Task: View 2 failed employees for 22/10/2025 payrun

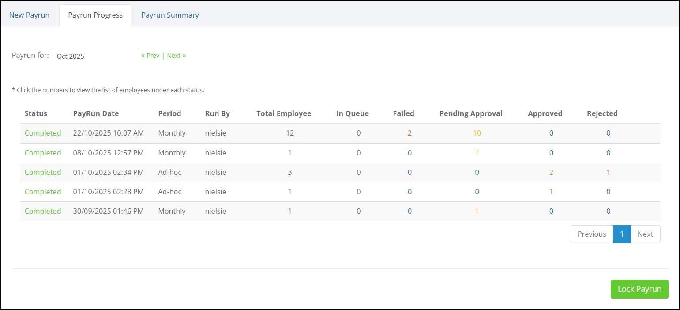Action: tap(410, 133)
